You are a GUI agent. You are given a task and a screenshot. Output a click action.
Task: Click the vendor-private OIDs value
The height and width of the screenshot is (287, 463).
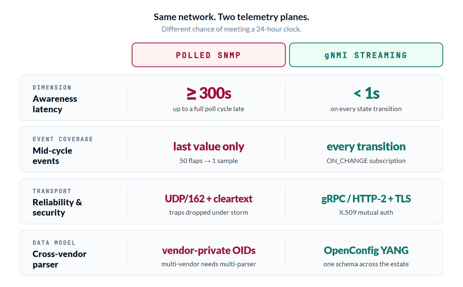click(209, 250)
